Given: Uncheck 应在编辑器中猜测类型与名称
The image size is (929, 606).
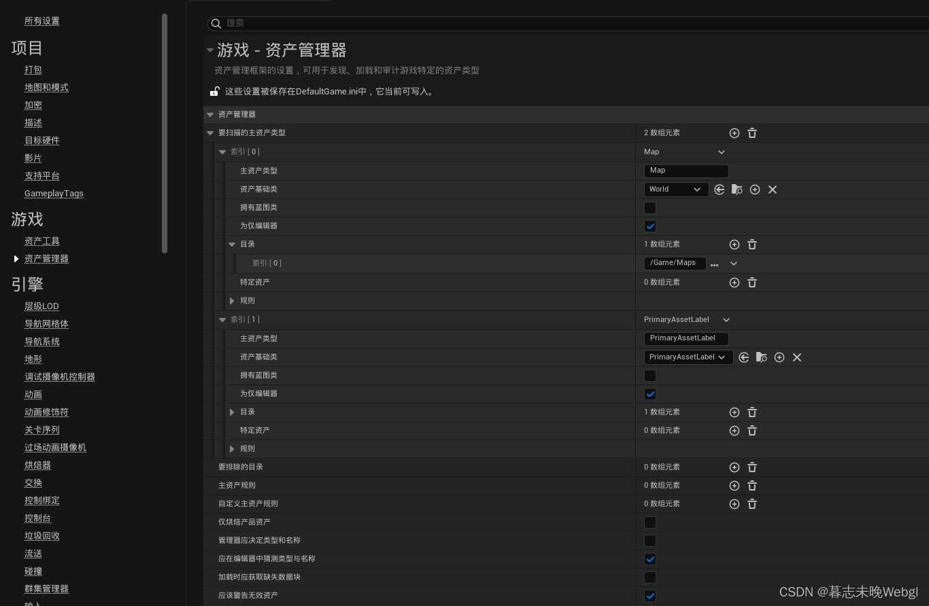Looking at the screenshot, I should pos(650,559).
